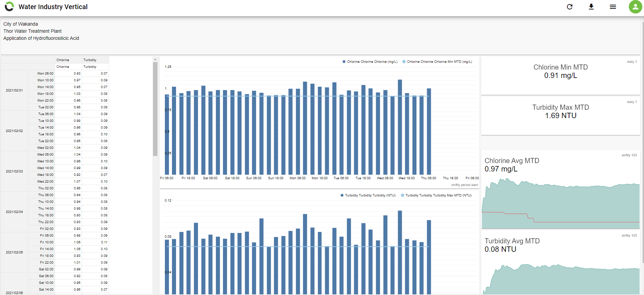Viewport: 644px width, 295px height.
Task: Select the Turbidity Max MTD card
Action: [561, 116]
